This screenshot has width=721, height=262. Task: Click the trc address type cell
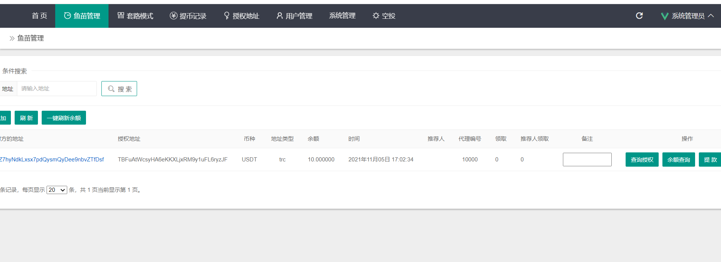coord(282,160)
